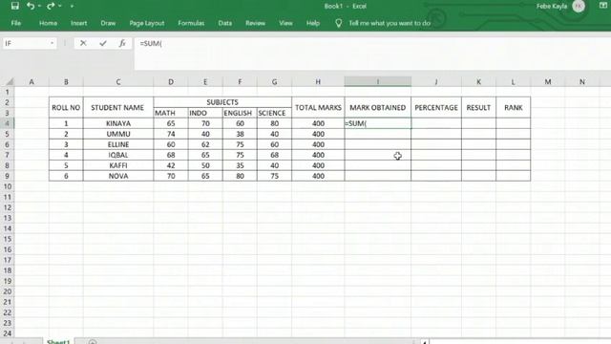This screenshot has height=344, width=611.
Task: Select column M header
Action: coord(547,81)
